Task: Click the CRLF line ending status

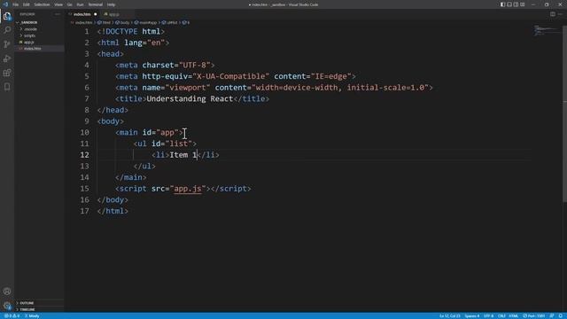Action: [x=501, y=316]
